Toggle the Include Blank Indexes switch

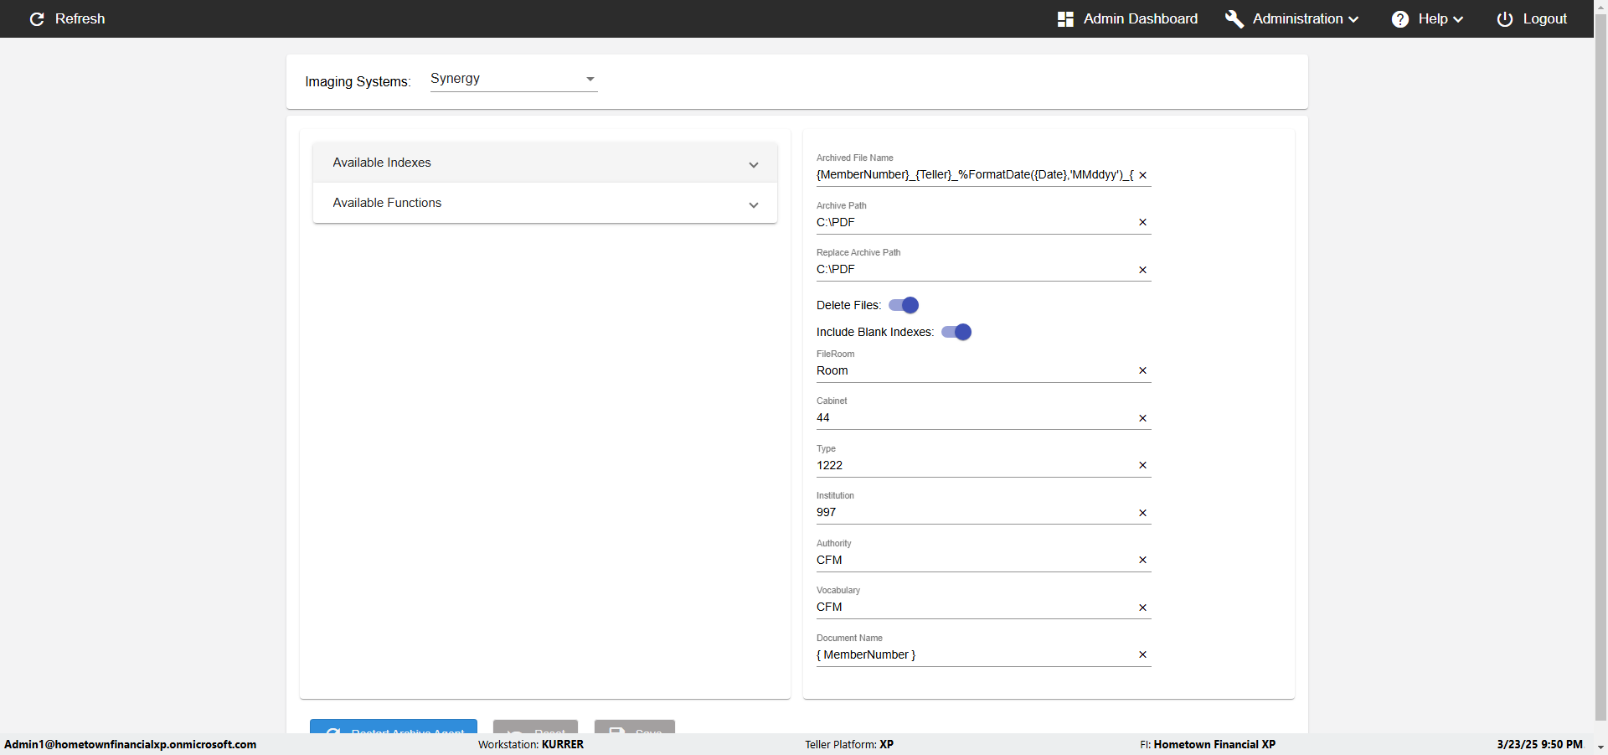click(x=956, y=332)
